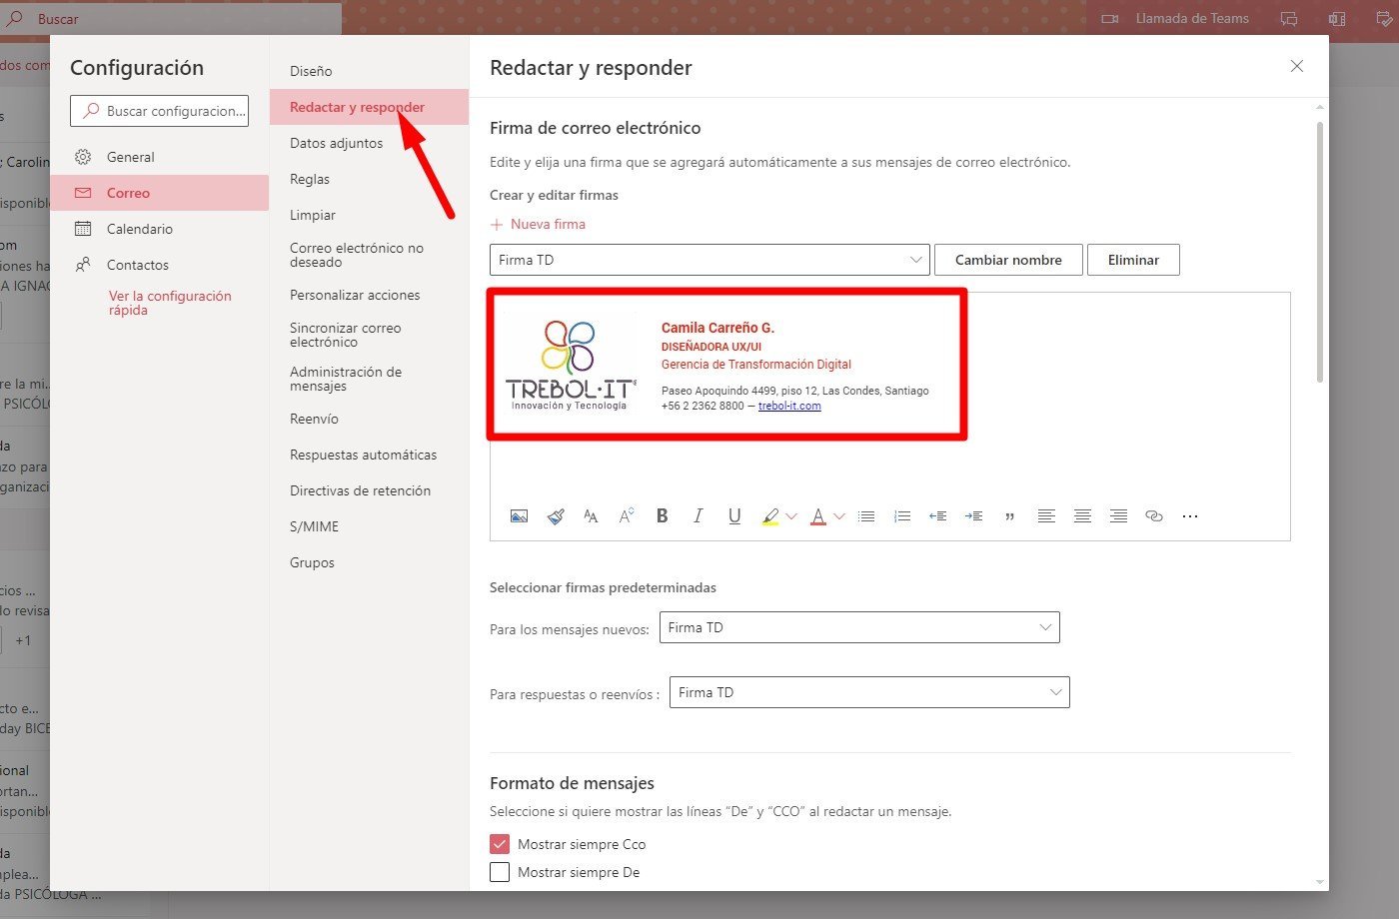Open S/MIME section
Image resolution: width=1399 pixels, height=919 pixels.
tap(369, 526)
